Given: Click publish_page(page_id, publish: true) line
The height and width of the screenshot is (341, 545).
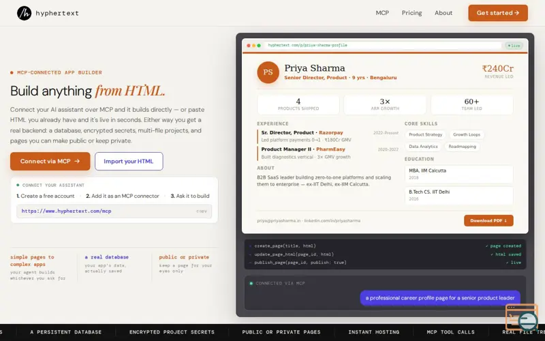Looking at the screenshot, I should point(300,263).
